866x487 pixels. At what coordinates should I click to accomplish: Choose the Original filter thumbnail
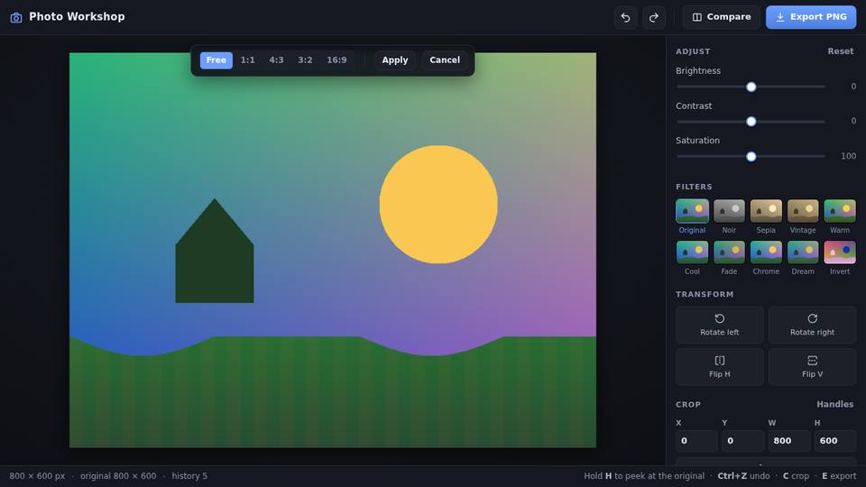click(692, 211)
